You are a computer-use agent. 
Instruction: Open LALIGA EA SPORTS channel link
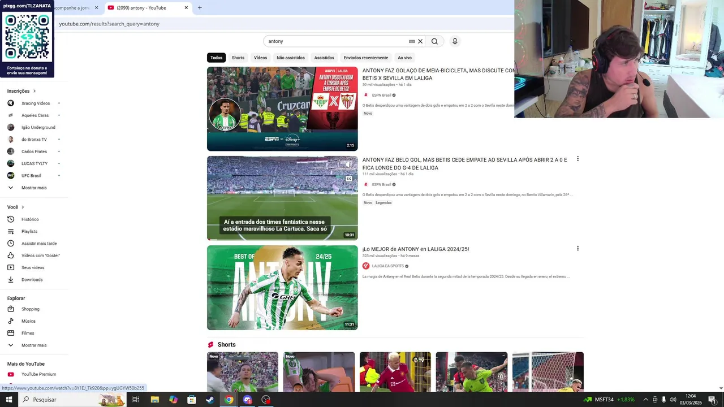click(x=388, y=266)
